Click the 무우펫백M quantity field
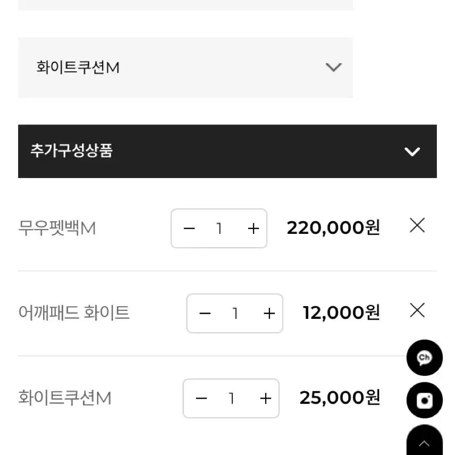 [219, 229]
